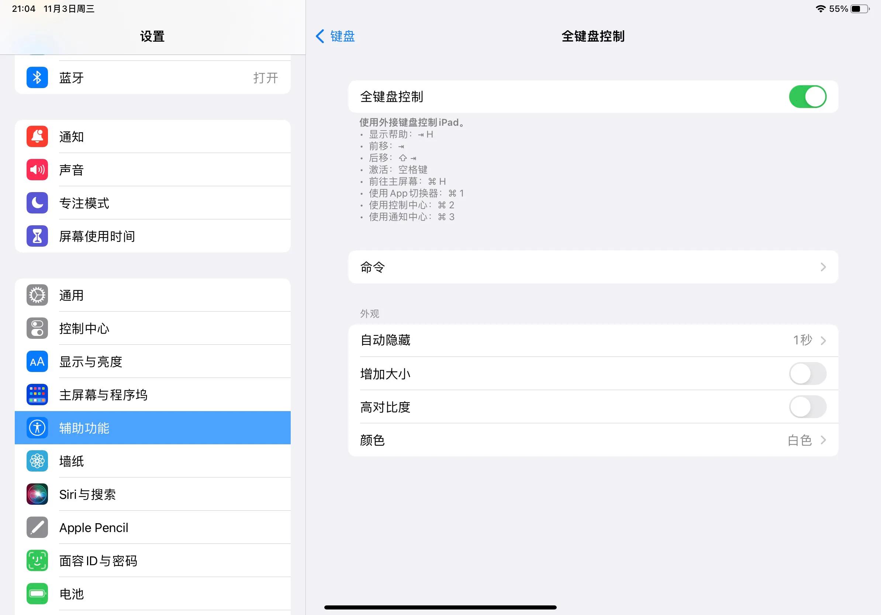The image size is (881, 615).
Task: Disable 全键盘控制
Action: 807,97
